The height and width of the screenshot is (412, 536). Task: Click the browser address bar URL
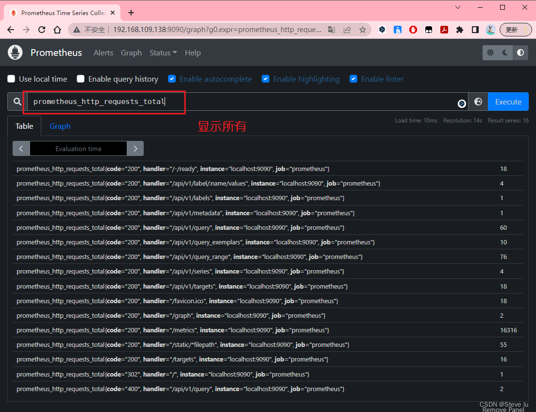pyautogui.click(x=217, y=30)
